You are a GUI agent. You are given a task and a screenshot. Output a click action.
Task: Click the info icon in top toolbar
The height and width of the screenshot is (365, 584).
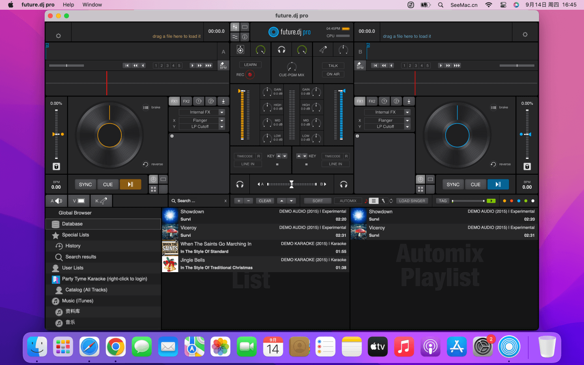click(245, 37)
